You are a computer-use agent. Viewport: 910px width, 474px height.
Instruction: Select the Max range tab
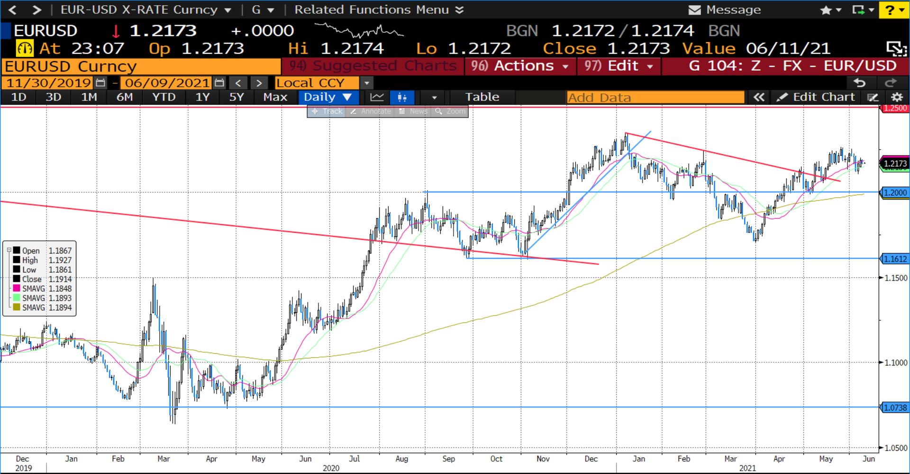click(x=275, y=97)
